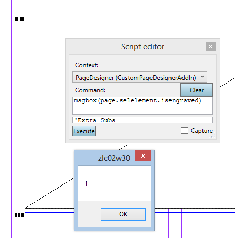Enable the Capture checkbox
Viewport: 235px width, 238px height.
click(185, 131)
